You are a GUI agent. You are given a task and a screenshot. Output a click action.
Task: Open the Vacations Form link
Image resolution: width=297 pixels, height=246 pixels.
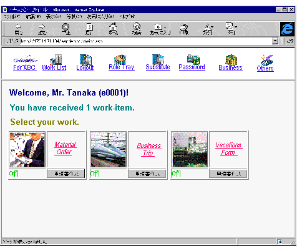click(x=229, y=149)
